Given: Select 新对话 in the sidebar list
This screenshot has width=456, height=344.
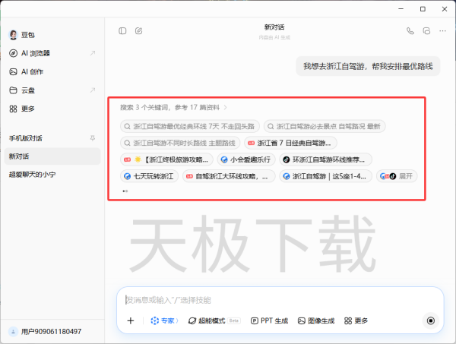Looking at the screenshot, I should pos(20,156).
